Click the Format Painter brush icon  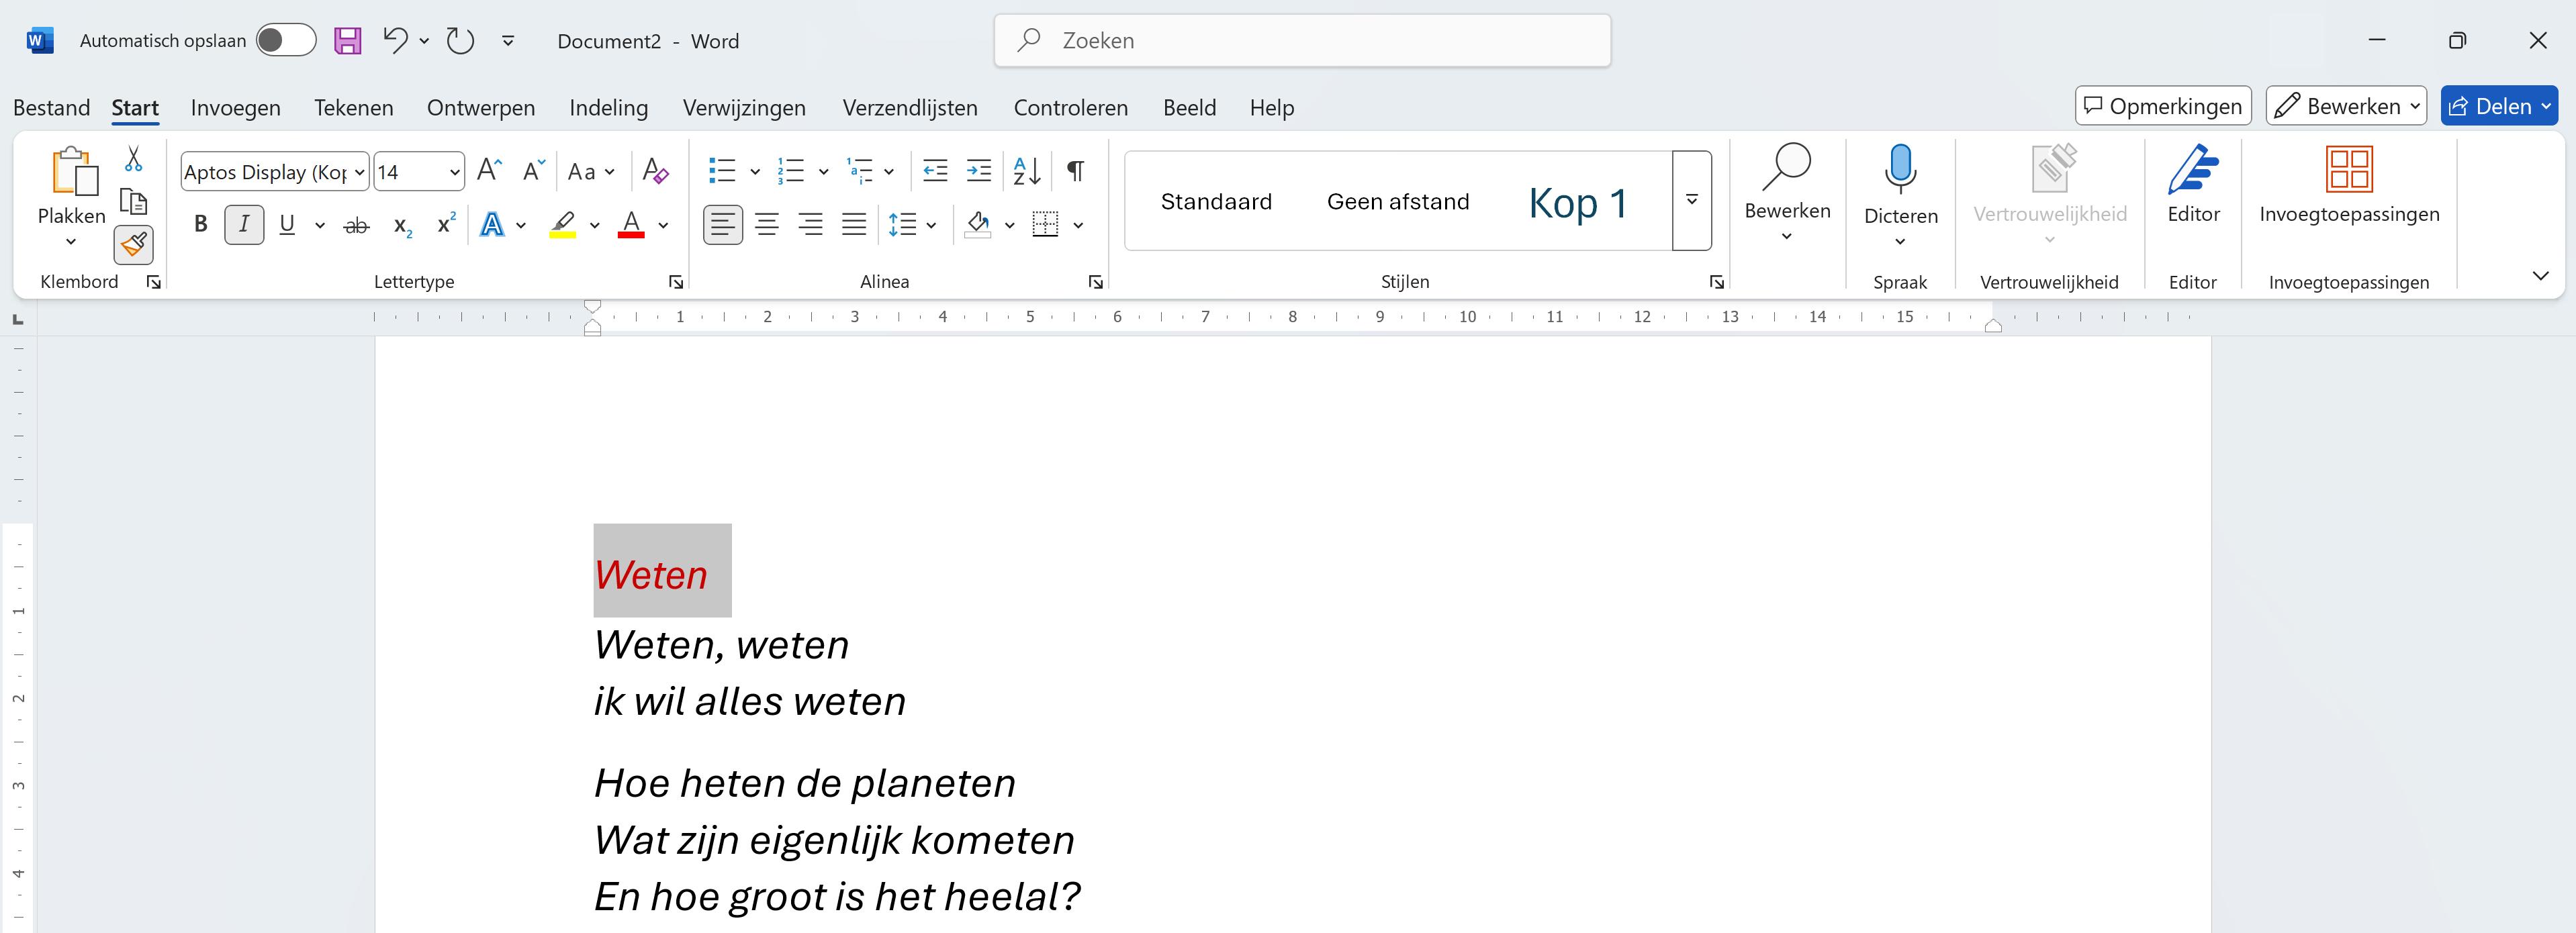134,244
